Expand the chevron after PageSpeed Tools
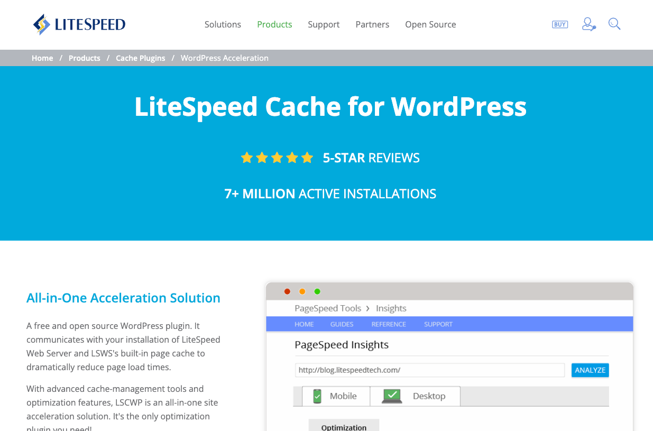This screenshot has width=653, height=431. pyautogui.click(x=367, y=308)
